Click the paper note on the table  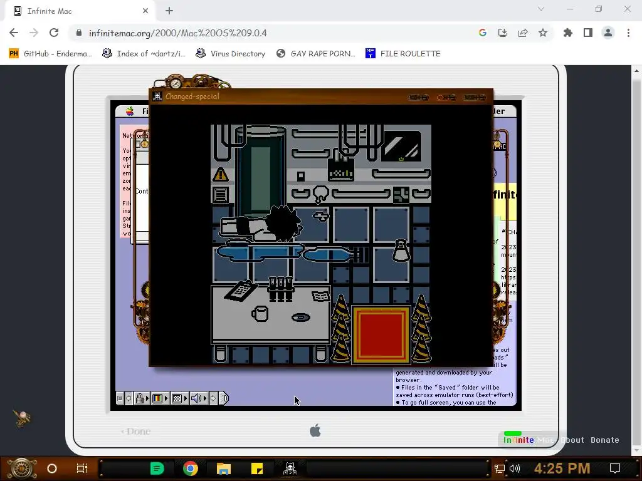[x=320, y=296]
